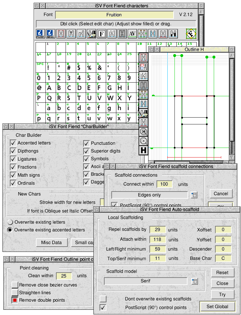Enable Remove close bezier curves option
The width and height of the screenshot is (241, 315).
coord(15,285)
